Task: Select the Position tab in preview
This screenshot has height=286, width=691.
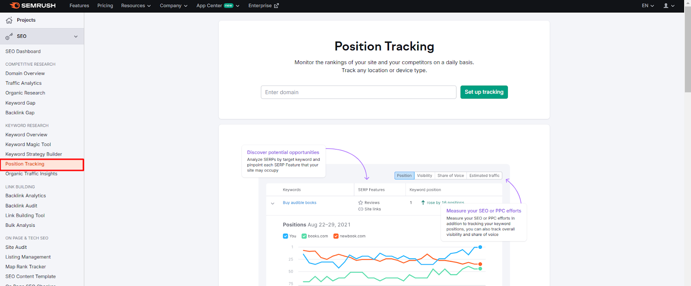Action: pos(404,175)
